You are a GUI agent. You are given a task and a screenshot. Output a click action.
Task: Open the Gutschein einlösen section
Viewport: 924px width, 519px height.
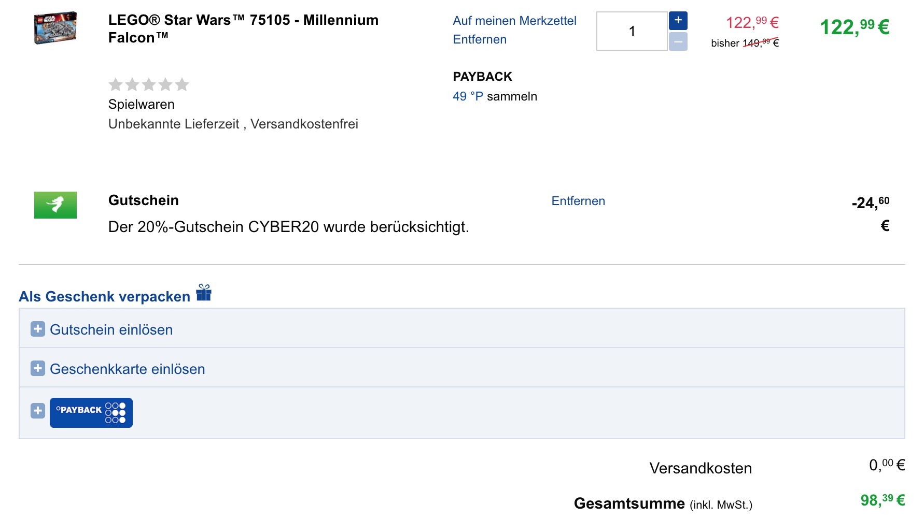click(111, 330)
